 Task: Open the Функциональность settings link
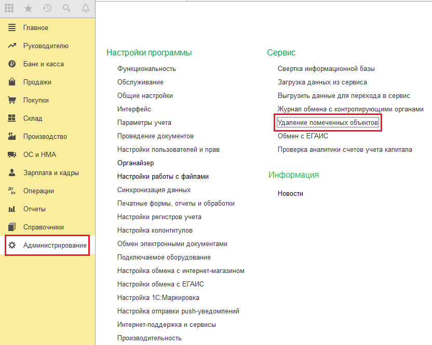(146, 69)
